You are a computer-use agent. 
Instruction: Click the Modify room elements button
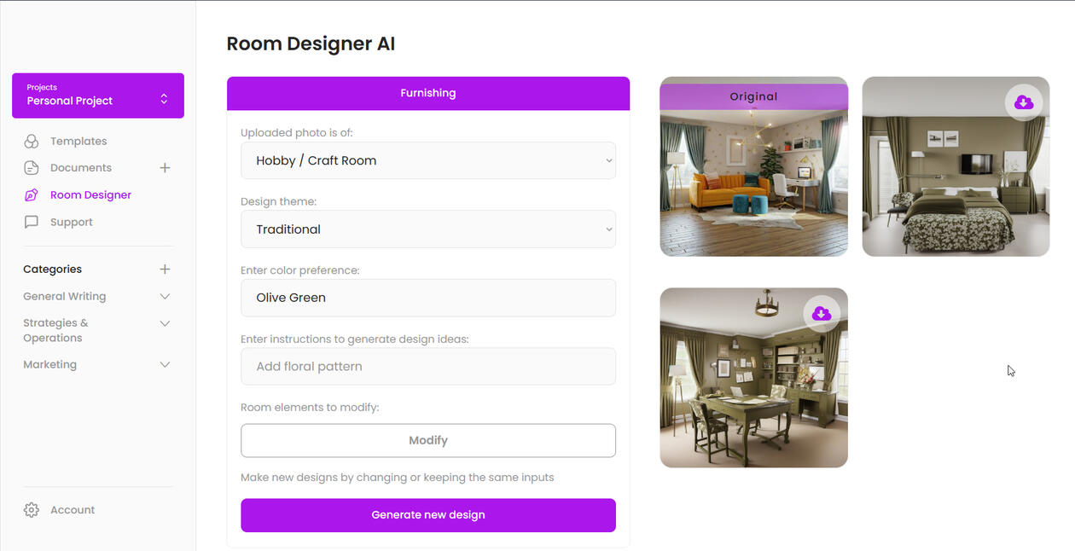click(428, 440)
